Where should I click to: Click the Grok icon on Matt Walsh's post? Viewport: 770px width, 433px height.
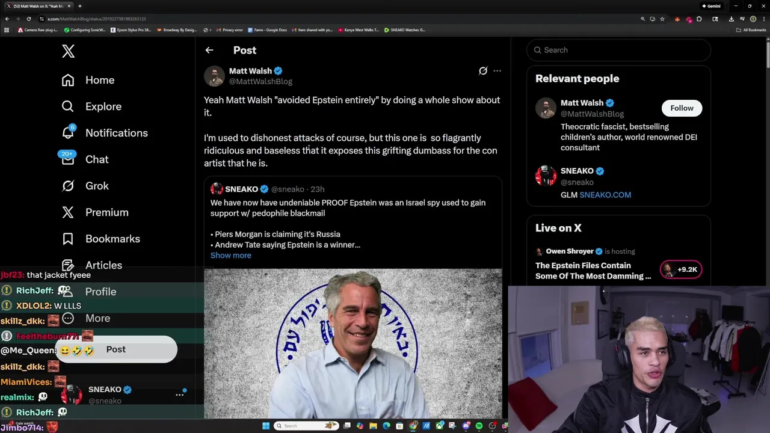tap(483, 71)
